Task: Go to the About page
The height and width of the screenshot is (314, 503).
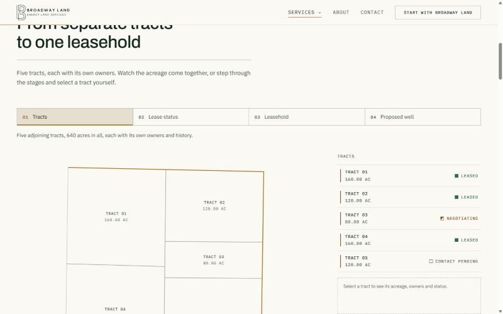Action: point(341,13)
